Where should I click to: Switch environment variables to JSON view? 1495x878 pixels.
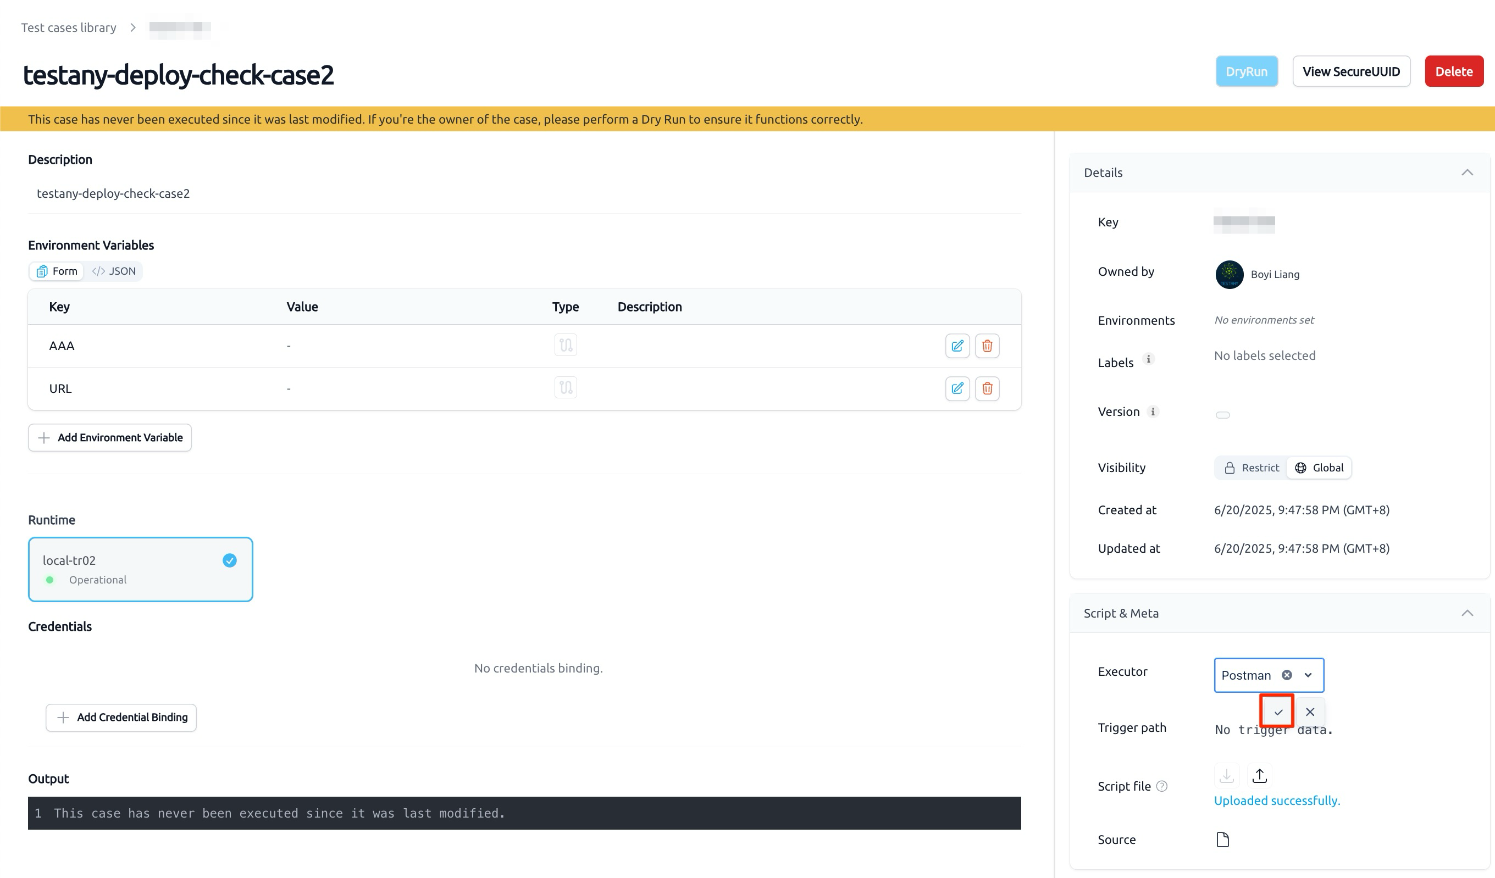click(114, 271)
